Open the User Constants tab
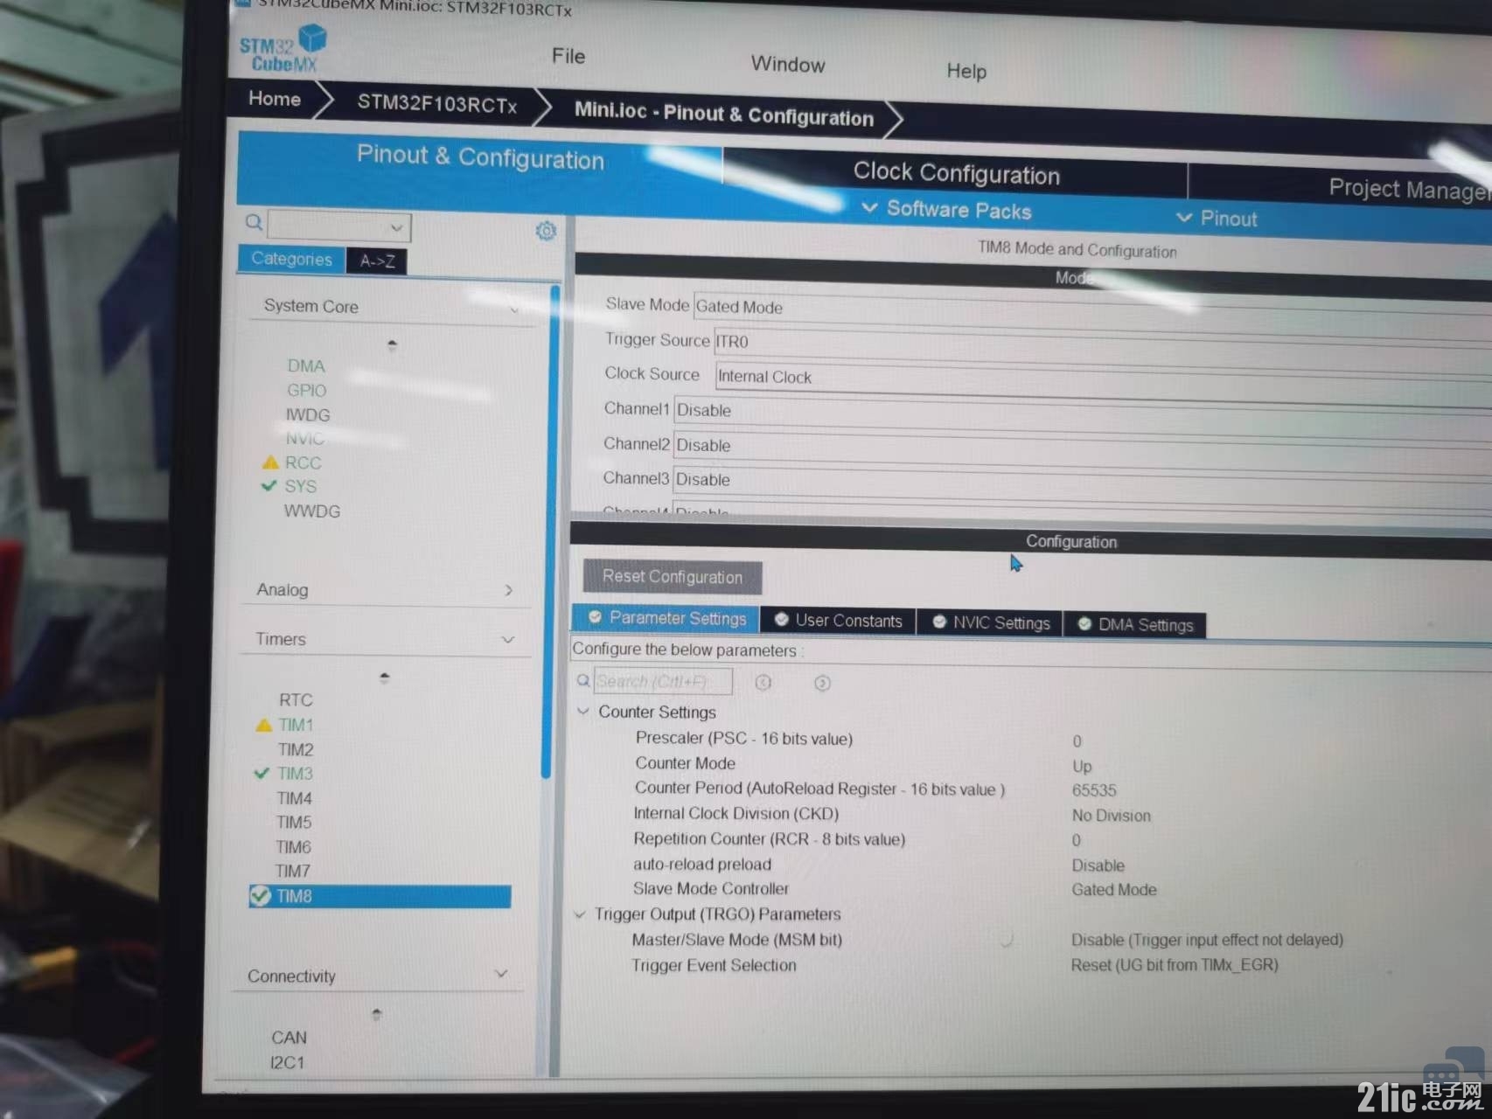1492x1119 pixels. pos(838,620)
